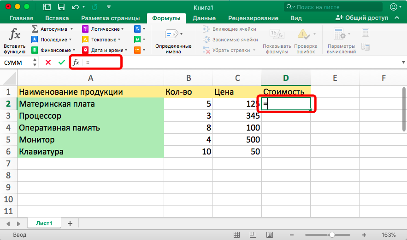
Task: Open the Рецензирование tab
Action: tap(253, 18)
